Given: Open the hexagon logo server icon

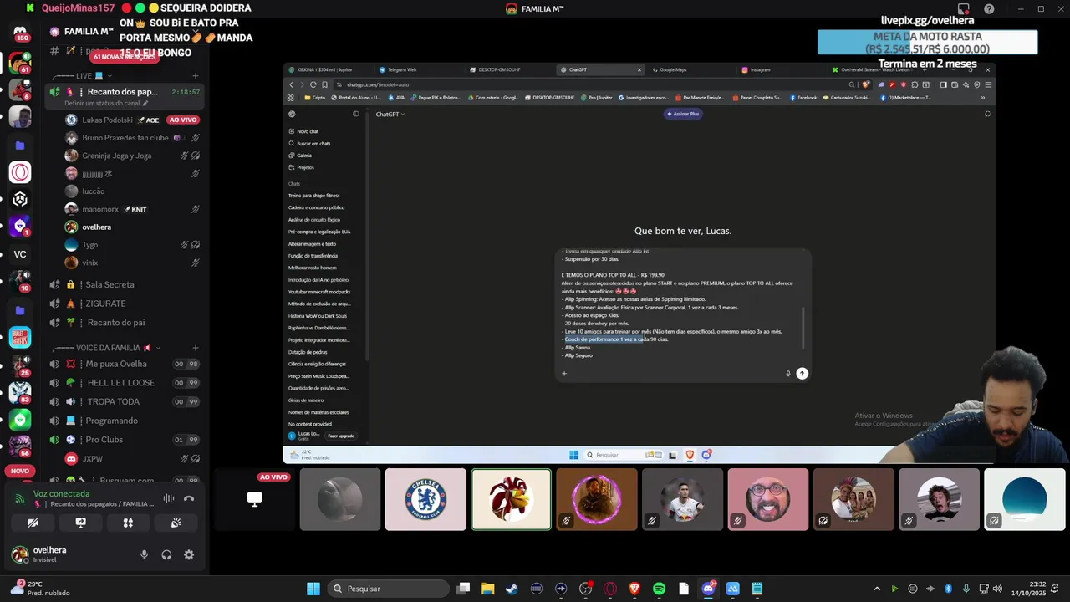Looking at the screenshot, I should [20, 199].
